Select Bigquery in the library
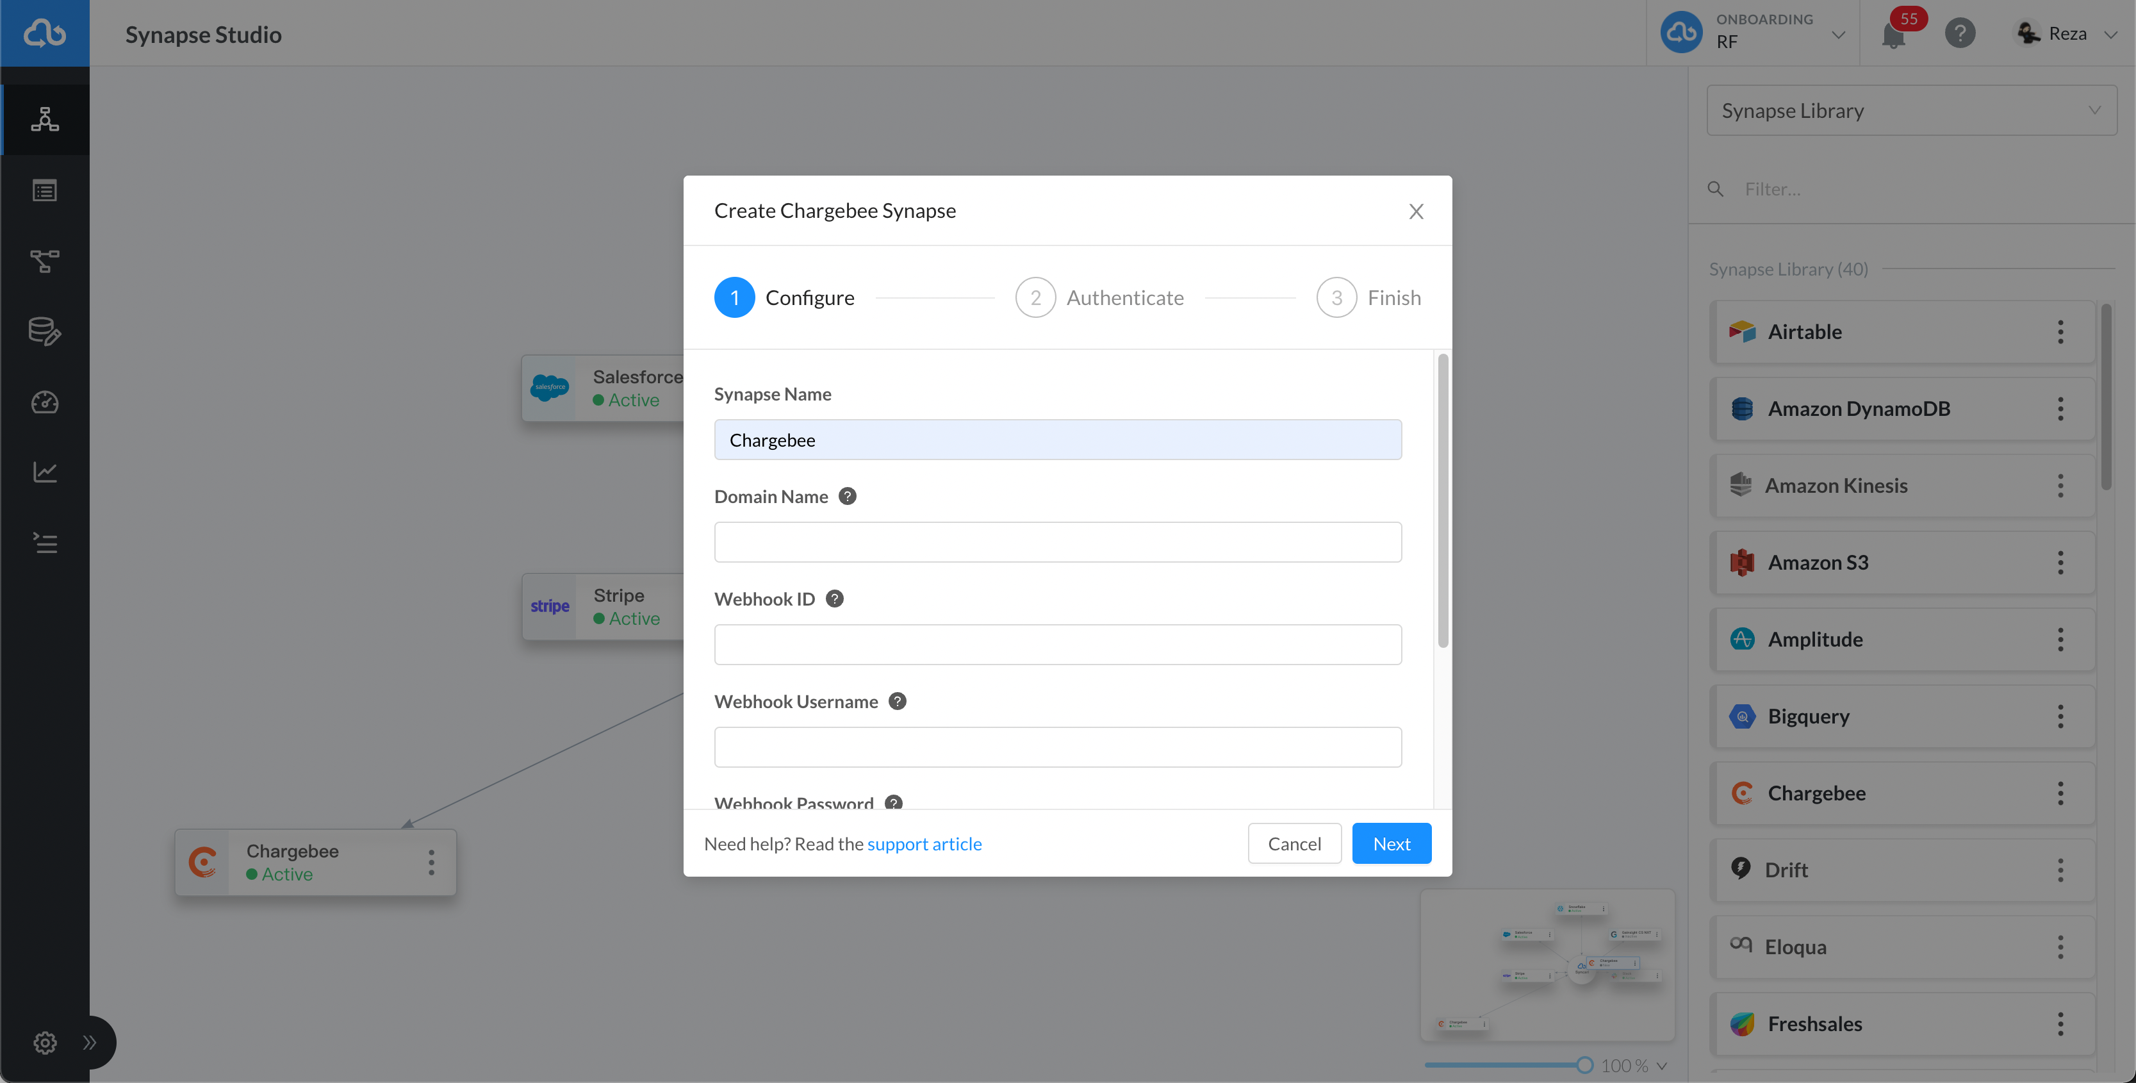Image resolution: width=2136 pixels, height=1083 pixels. [x=1903, y=716]
